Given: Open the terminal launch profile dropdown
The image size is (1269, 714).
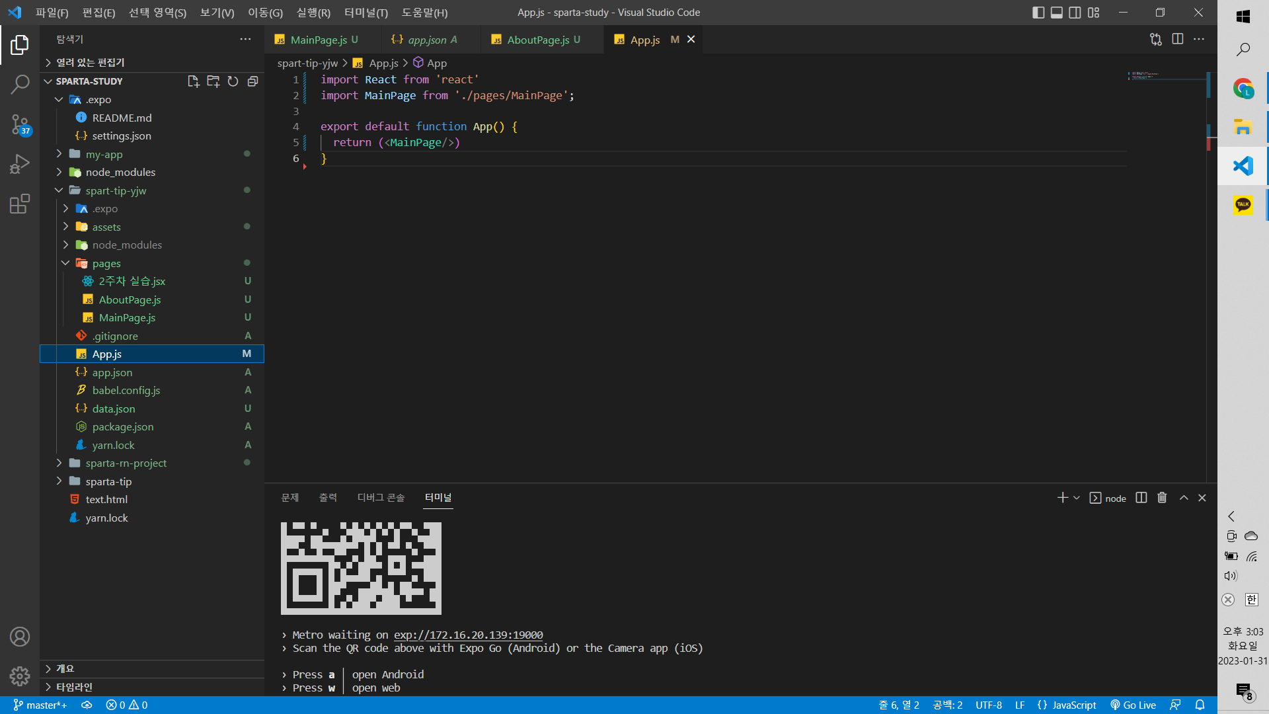Looking at the screenshot, I should pyautogui.click(x=1077, y=498).
